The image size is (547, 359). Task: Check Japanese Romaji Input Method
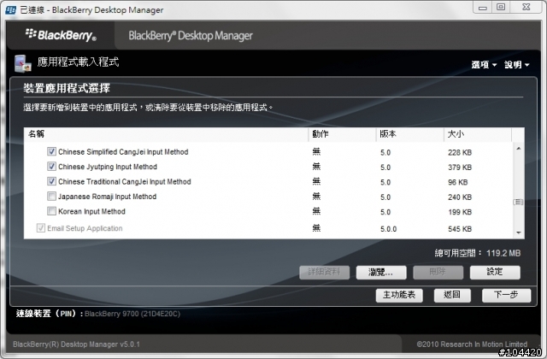[51, 197]
